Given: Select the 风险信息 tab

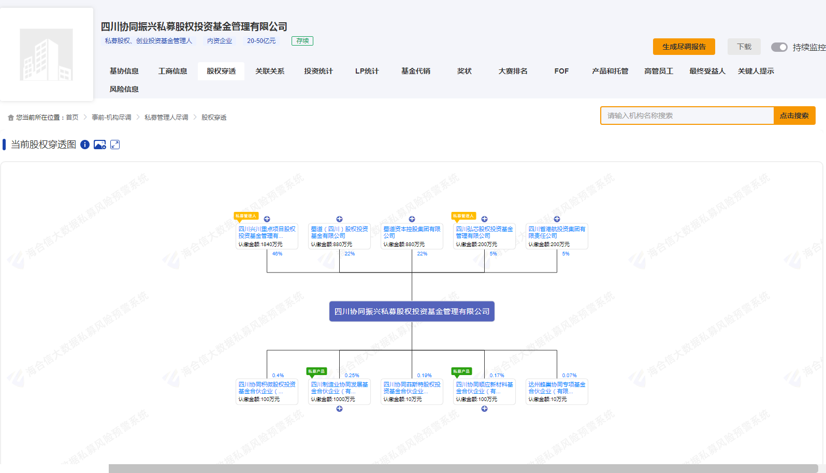Looking at the screenshot, I should click(x=124, y=89).
